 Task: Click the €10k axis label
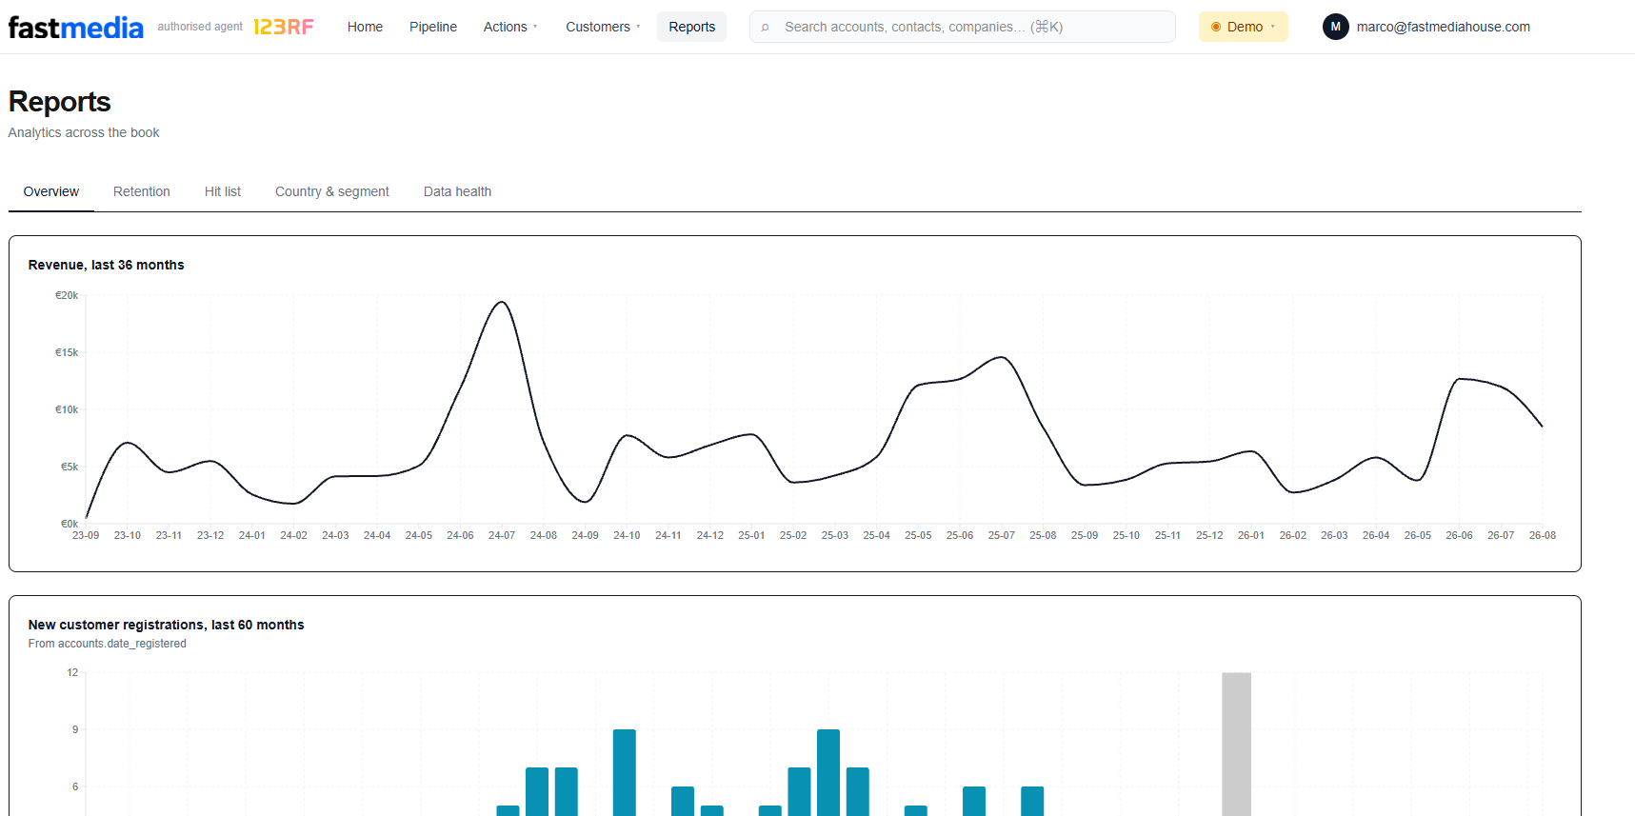click(67, 409)
